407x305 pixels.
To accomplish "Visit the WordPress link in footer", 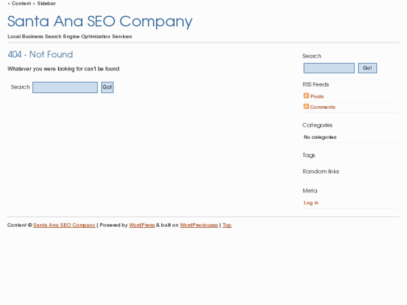I will 142,225.
